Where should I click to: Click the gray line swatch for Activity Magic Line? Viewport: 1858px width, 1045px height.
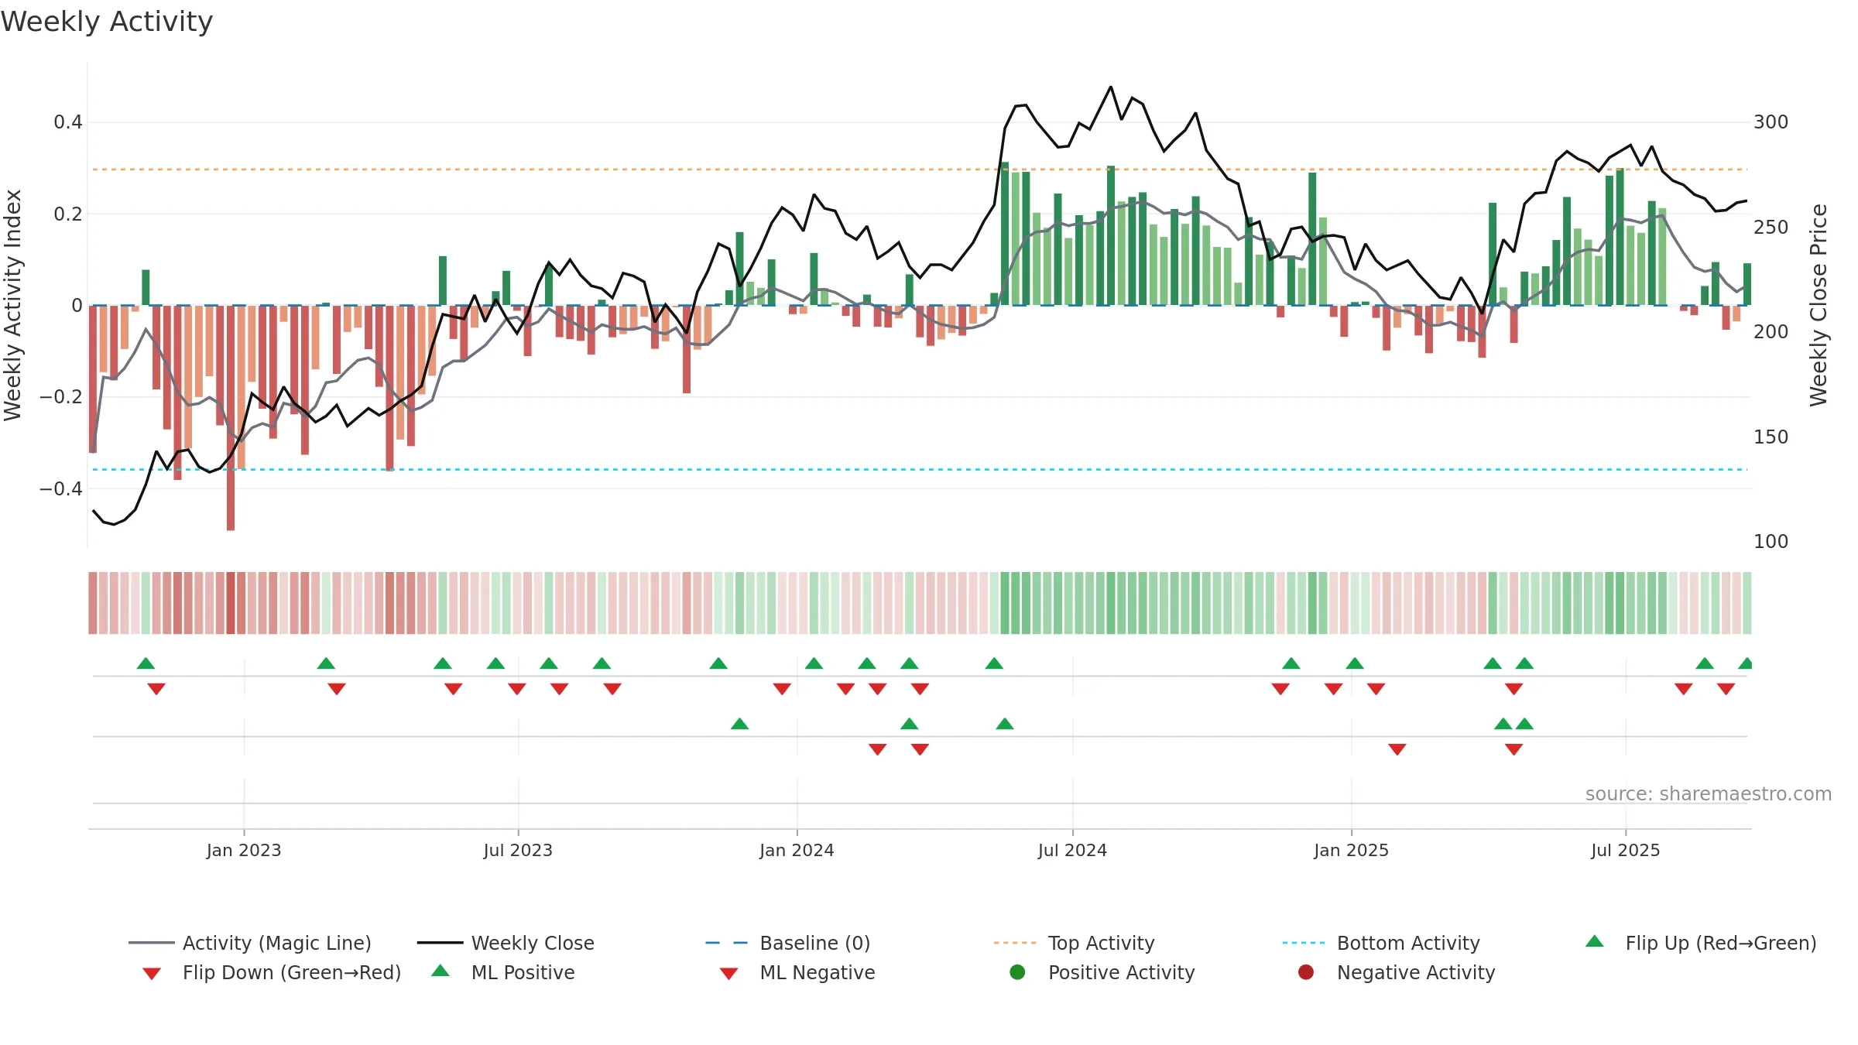152,943
